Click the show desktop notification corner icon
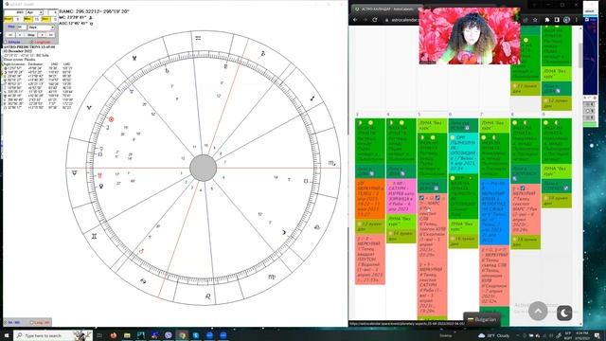Screen dimensions: 606x341 coord(597,335)
